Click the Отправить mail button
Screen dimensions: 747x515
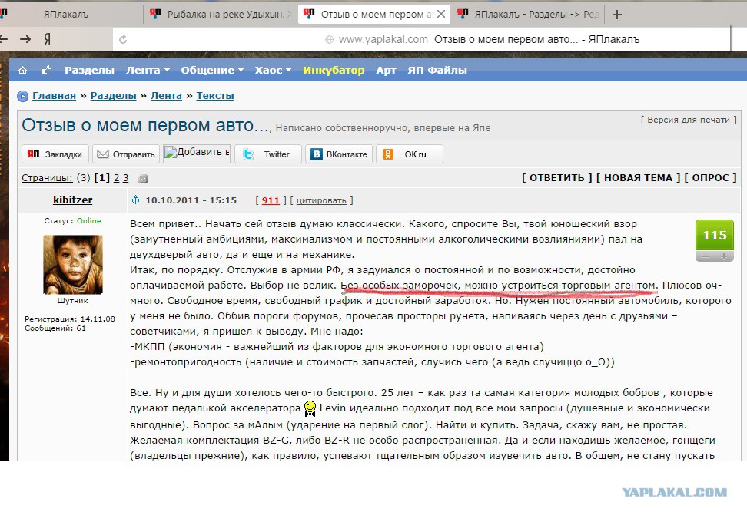click(x=126, y=154)
